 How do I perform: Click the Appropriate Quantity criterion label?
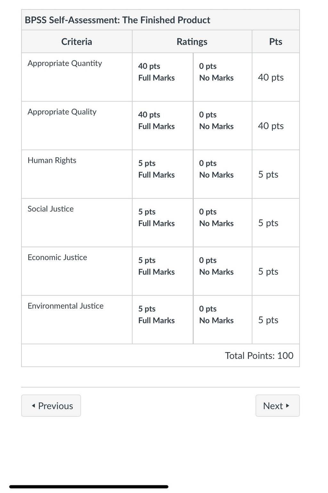tap(65, 63)
